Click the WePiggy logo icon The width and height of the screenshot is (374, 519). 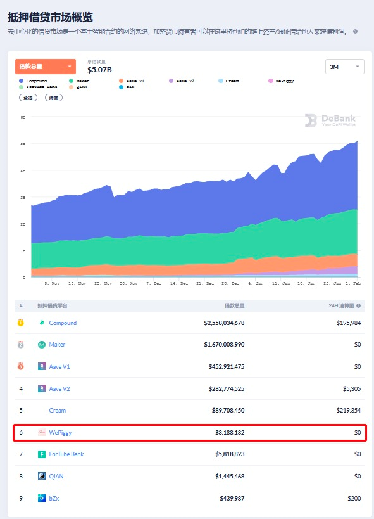pyautogui.click(x=42, y=432)
